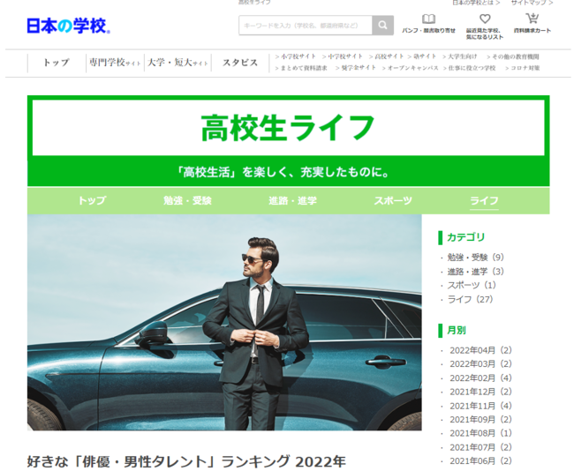Switch to the 勉強・受験 tab
This screenshot has height=471, width=574.
[x=187, y=200]
